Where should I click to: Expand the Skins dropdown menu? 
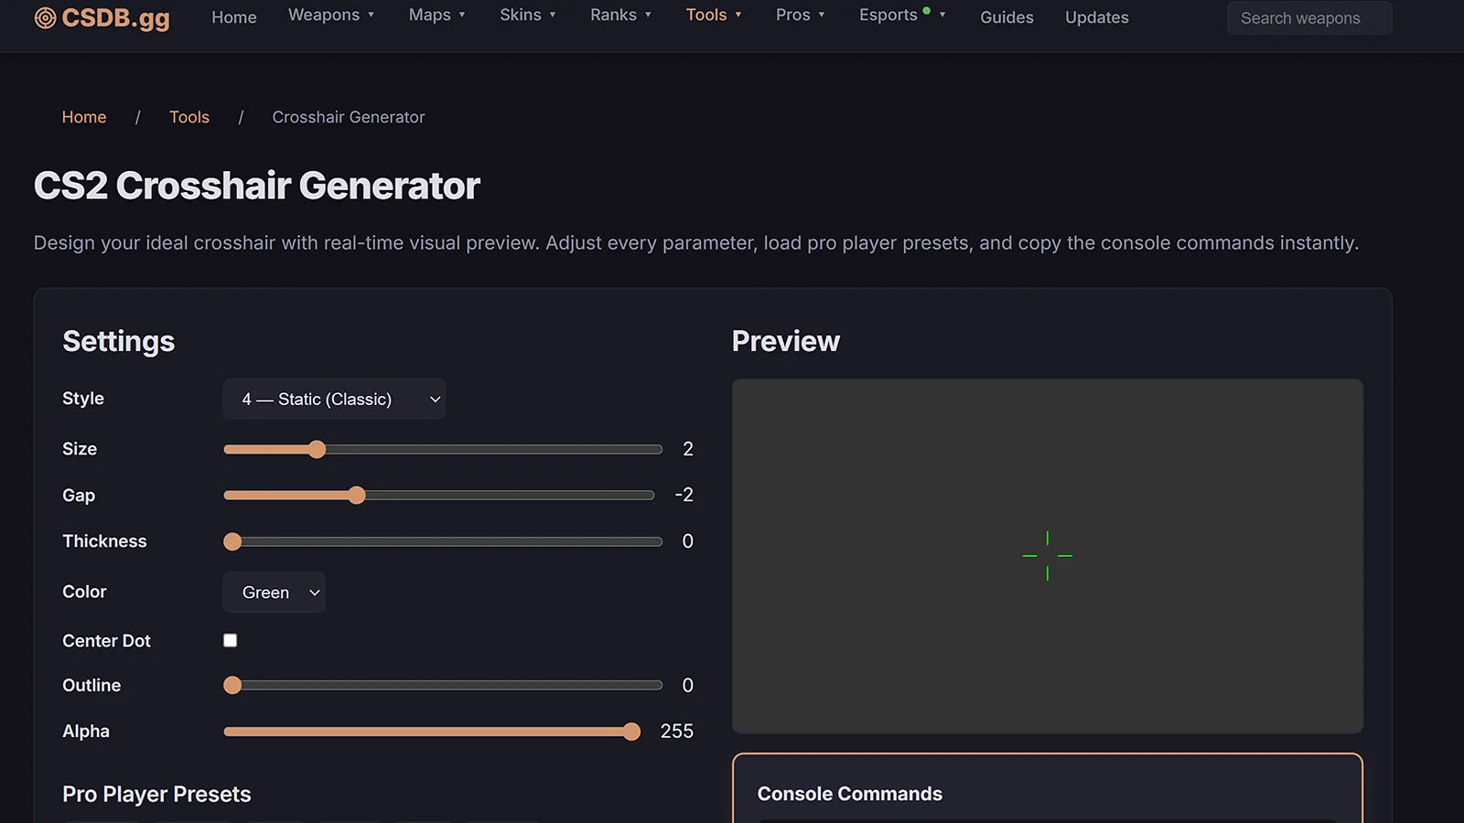(528, 15)
